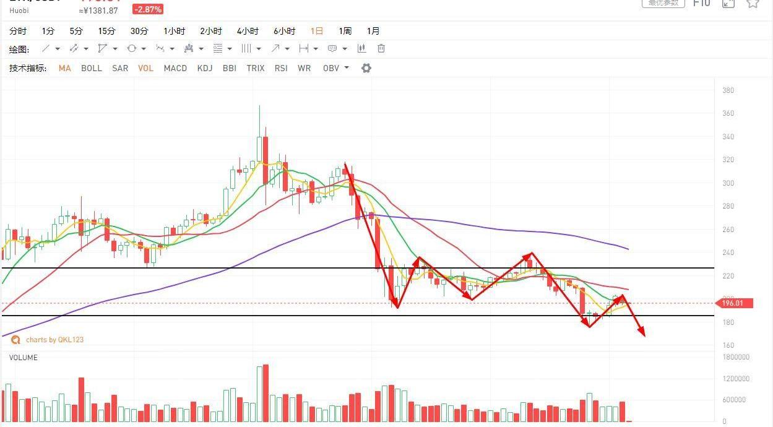
Task: Select the 6小时 timeframe
Action: click(x=285, y=31)
